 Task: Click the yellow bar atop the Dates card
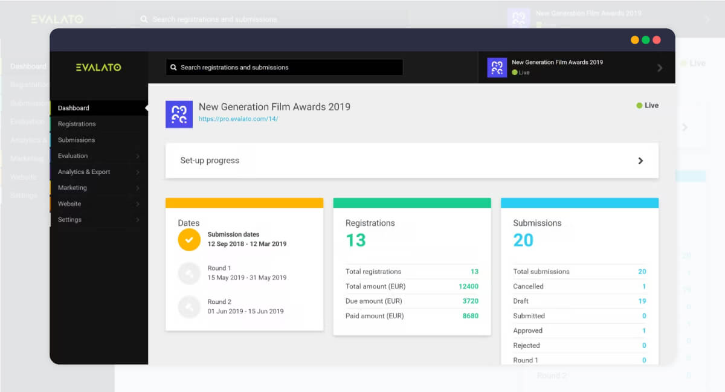click(x=244, y=202)
